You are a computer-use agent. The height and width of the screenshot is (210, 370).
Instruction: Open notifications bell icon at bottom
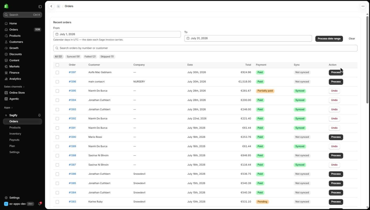tap(40, 204)
